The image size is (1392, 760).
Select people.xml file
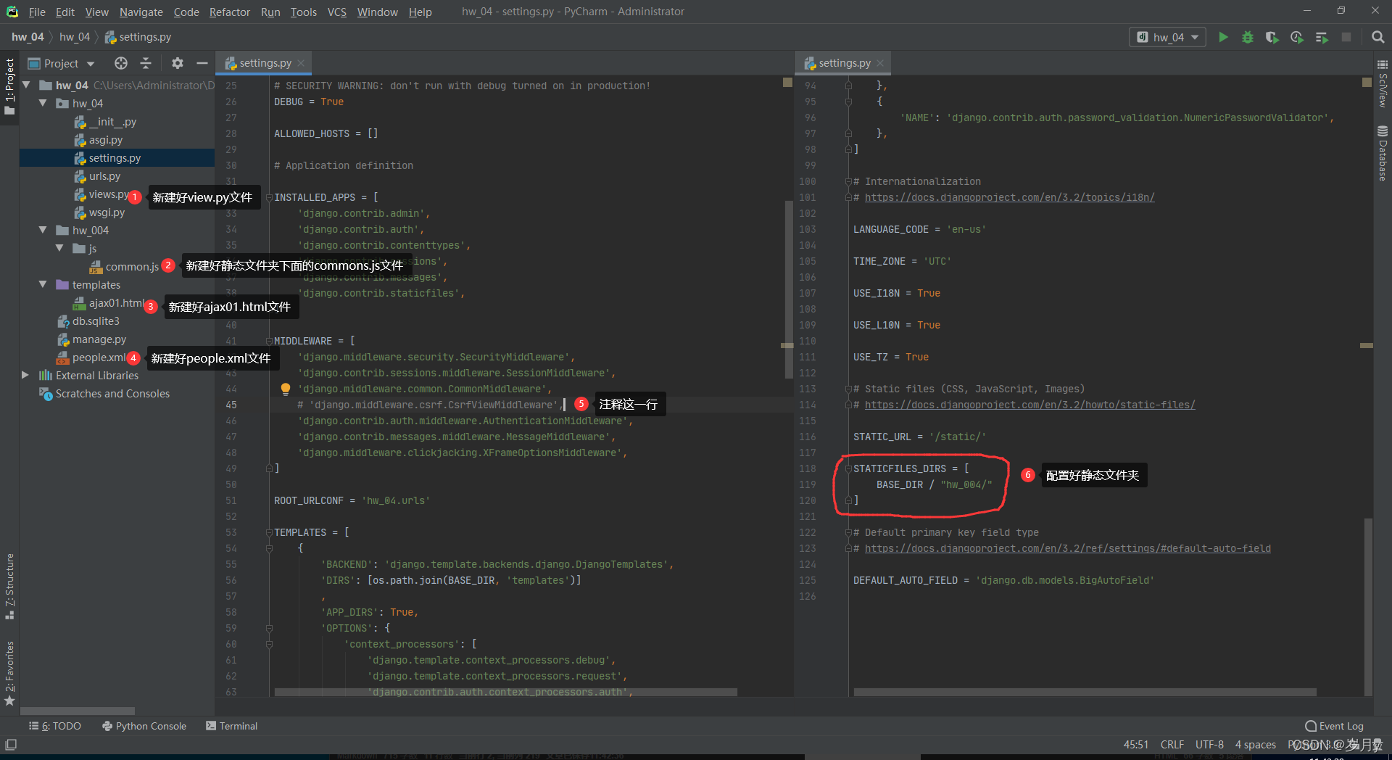tap(91, 358)
